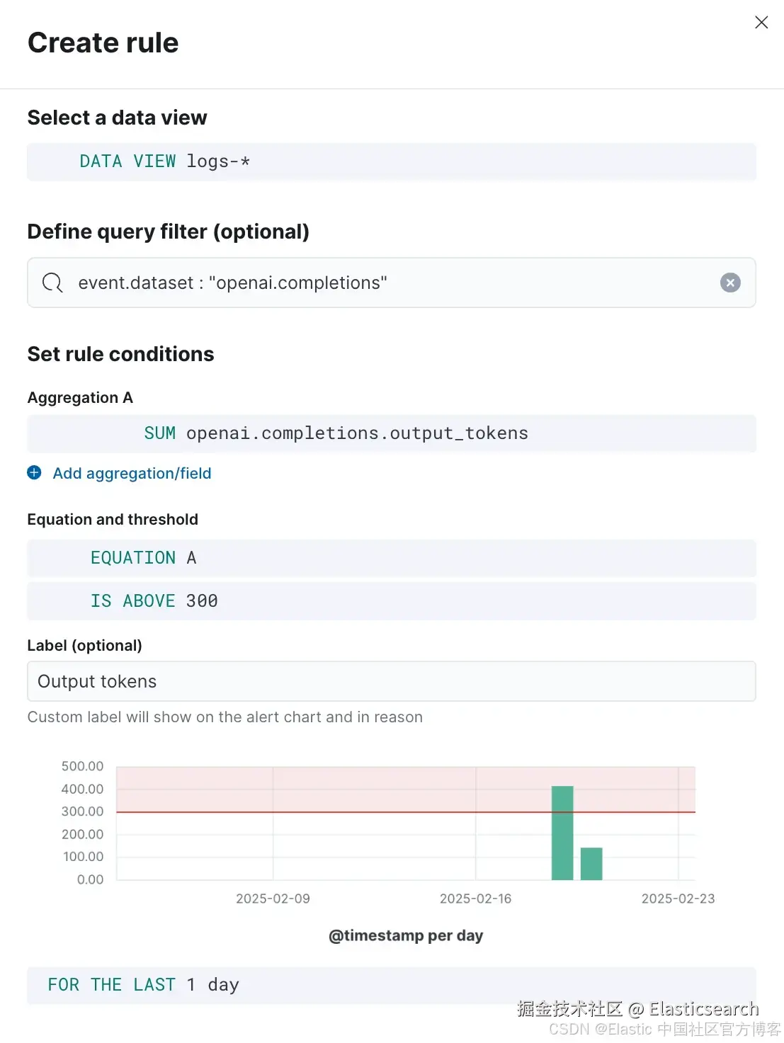The image size is (784, 1043).
Task: Expand the EQUATION A expression
Action: 143,558
